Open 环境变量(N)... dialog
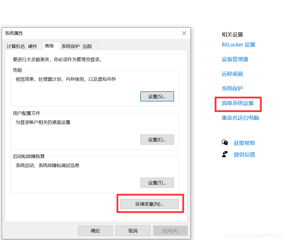 pyautogui.click(x=149, y=204)
